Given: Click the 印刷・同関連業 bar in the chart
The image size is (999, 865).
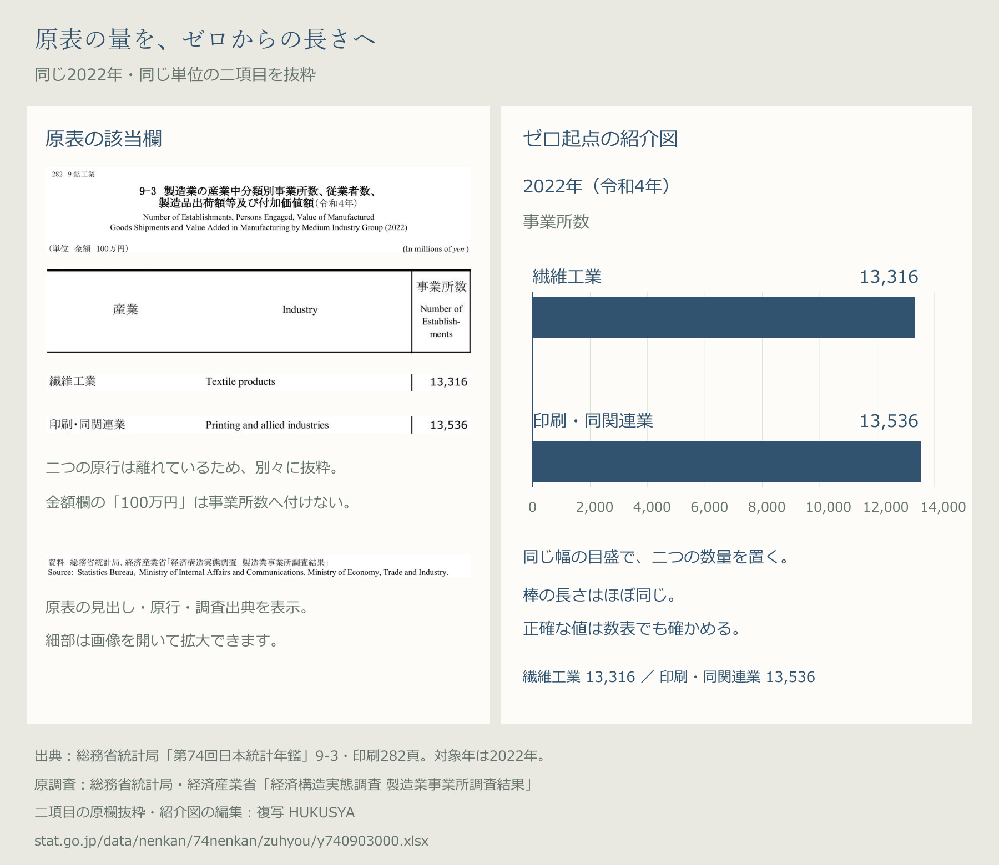Looking at the screenshot, I should (727, 461).
